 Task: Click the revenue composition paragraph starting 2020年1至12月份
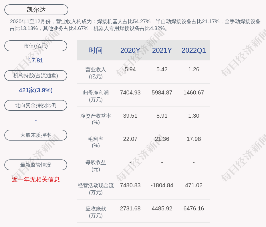point(135,25)
